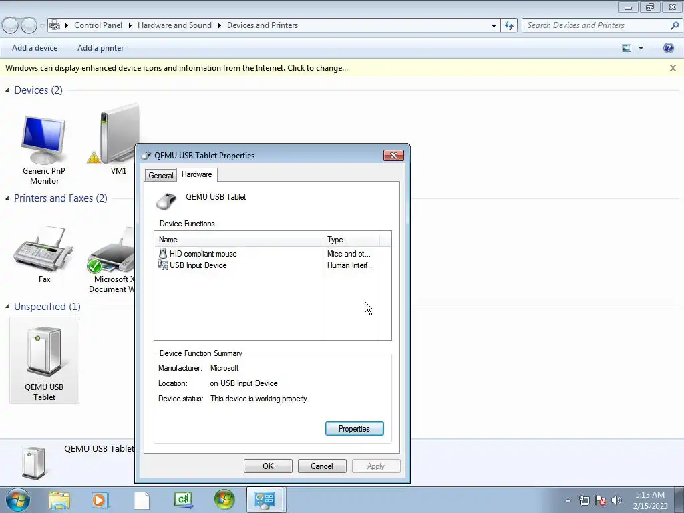The image size is (684, 513).
Task: Click the Back navigation arrow button
Action: tap(11, 25)
